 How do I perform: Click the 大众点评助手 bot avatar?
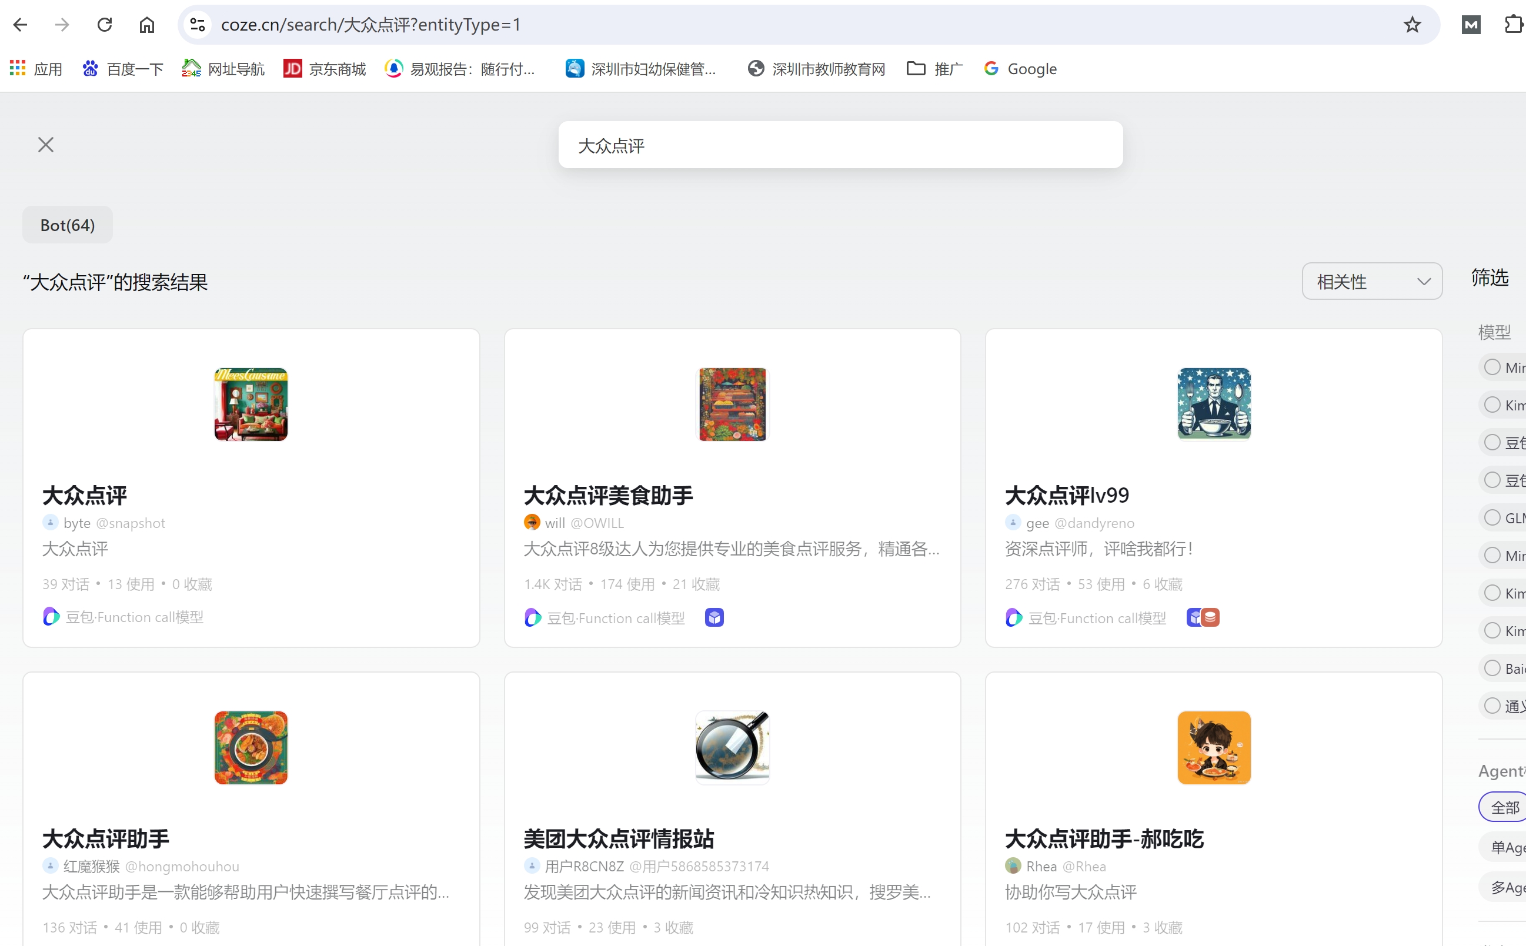(251, 748)
